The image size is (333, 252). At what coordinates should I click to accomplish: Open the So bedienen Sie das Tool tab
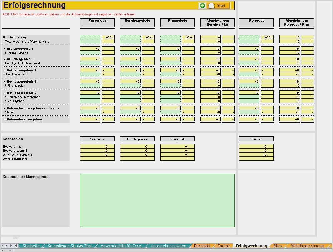70,246
